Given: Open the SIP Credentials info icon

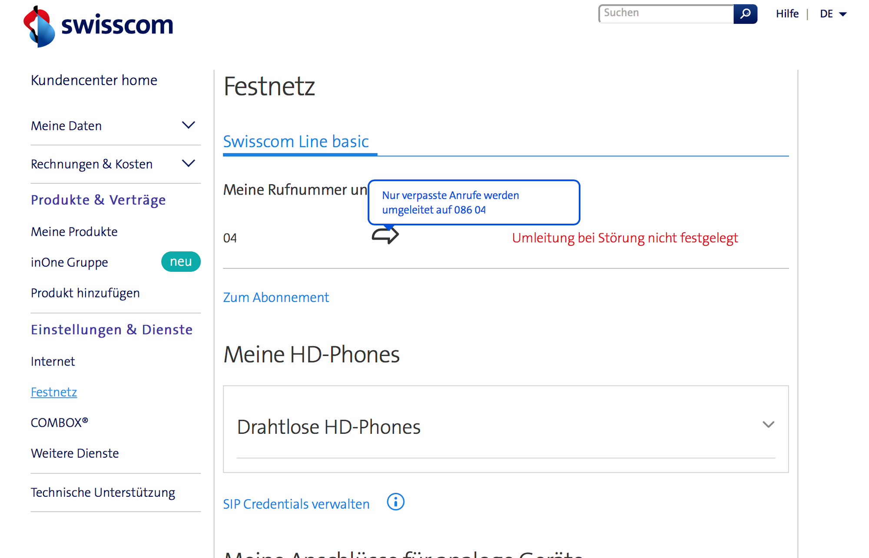Looking at the screenshot, I should coord(395,502).
